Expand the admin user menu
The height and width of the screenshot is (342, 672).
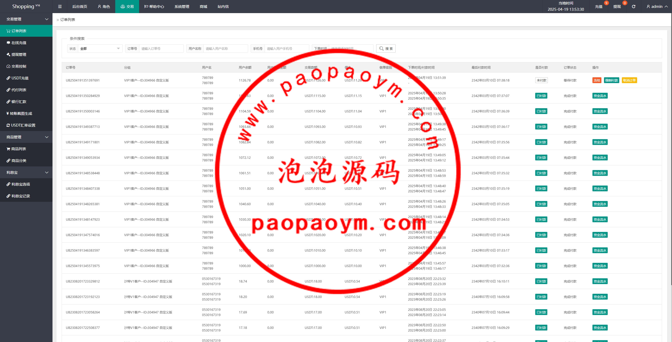(657, 7)
